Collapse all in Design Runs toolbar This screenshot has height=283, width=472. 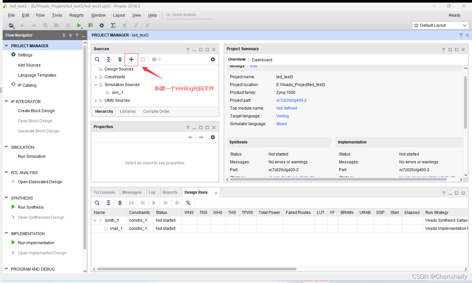(109, 203)
